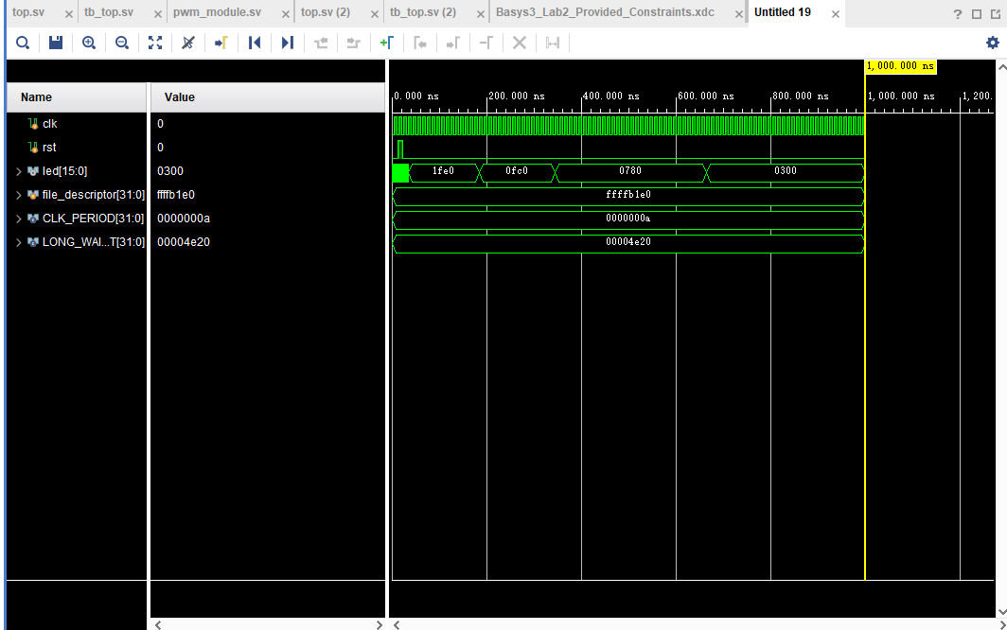1007x630 pixels.
Task: Expand the led[15:0] signal bus
Action: [x=17, y=171]
